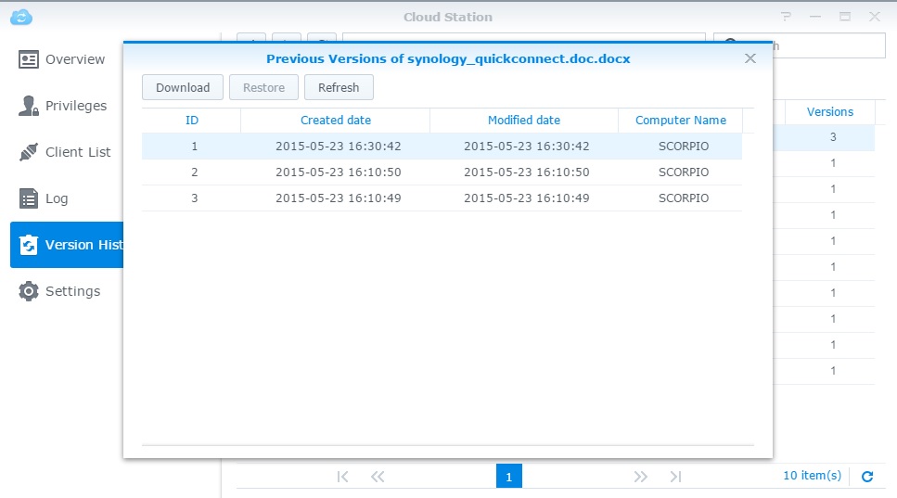897x498 pixels.
Task: Sort by Created date column header
Action: (336, 120)
